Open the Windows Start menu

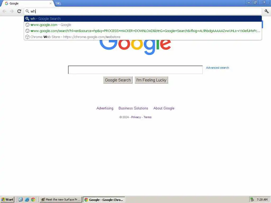point(7,200)
